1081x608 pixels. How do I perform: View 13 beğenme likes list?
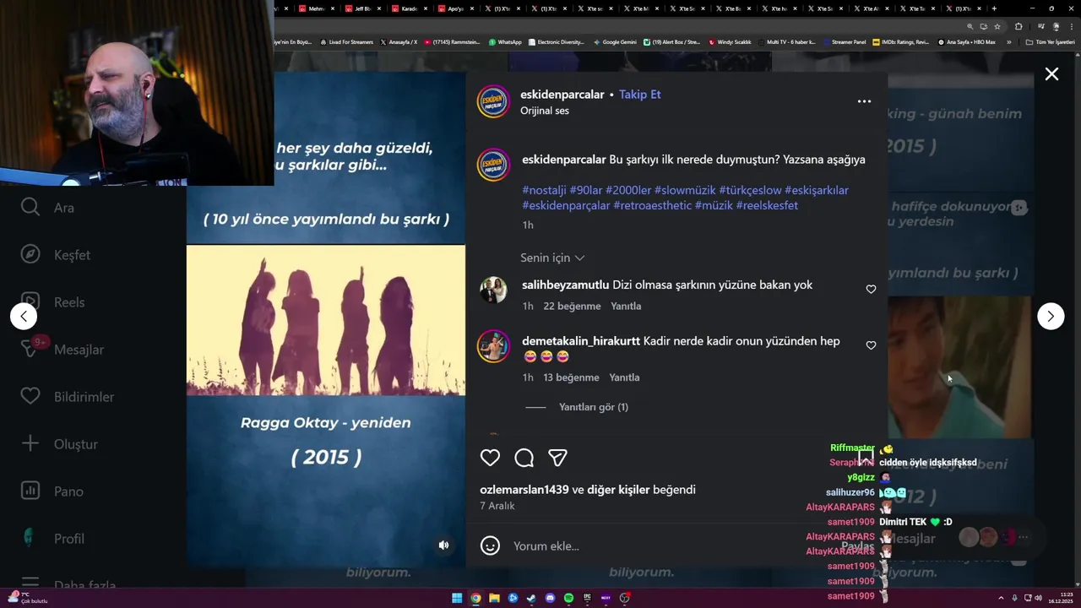point(571,377)
